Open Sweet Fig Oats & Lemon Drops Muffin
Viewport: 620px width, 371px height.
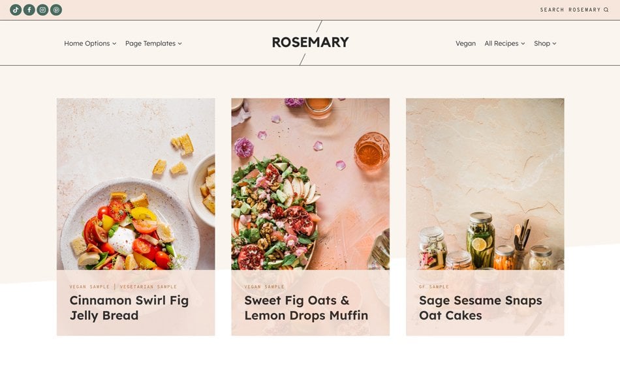point(306,308)
